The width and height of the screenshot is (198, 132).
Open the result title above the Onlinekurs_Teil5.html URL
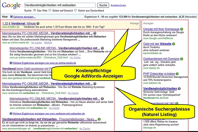pos(47,84)
